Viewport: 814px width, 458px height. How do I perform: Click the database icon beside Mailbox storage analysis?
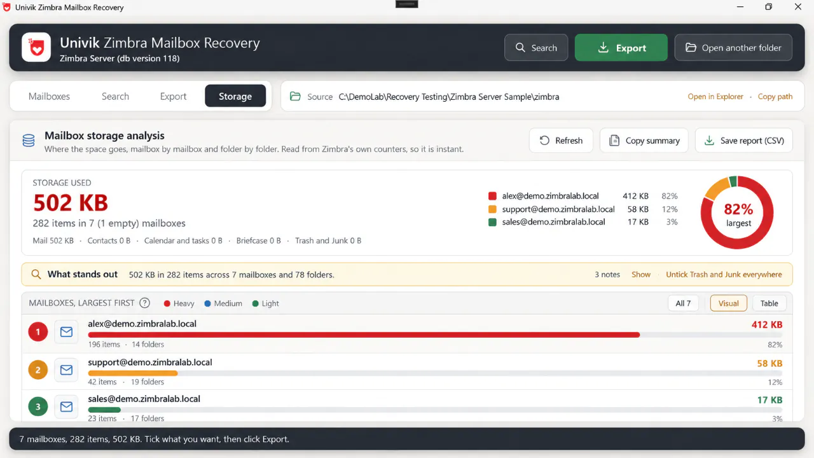click(x=29, y=141)
